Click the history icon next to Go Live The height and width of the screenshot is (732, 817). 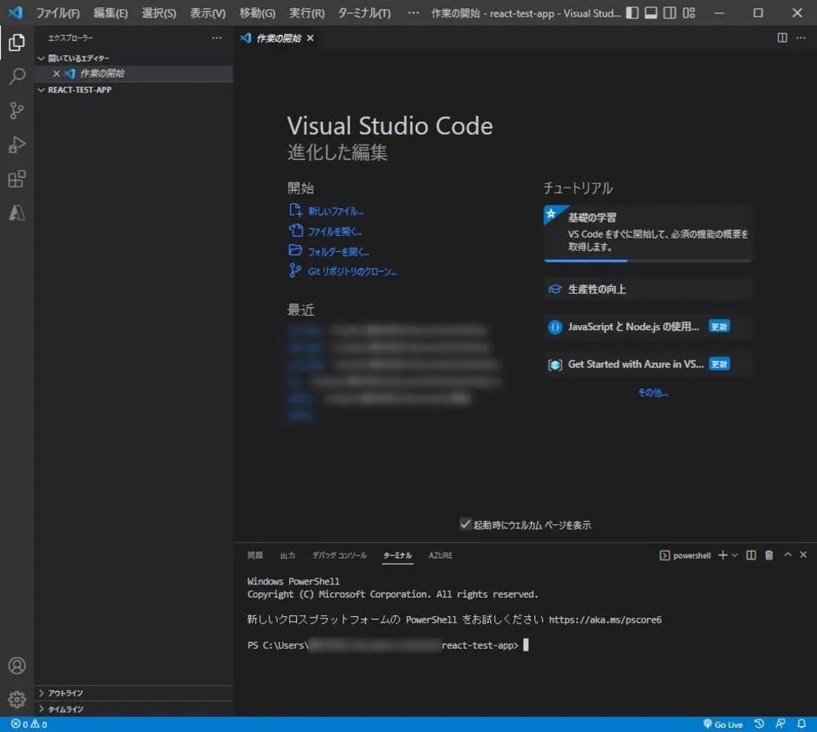click(x=759, y=724)
